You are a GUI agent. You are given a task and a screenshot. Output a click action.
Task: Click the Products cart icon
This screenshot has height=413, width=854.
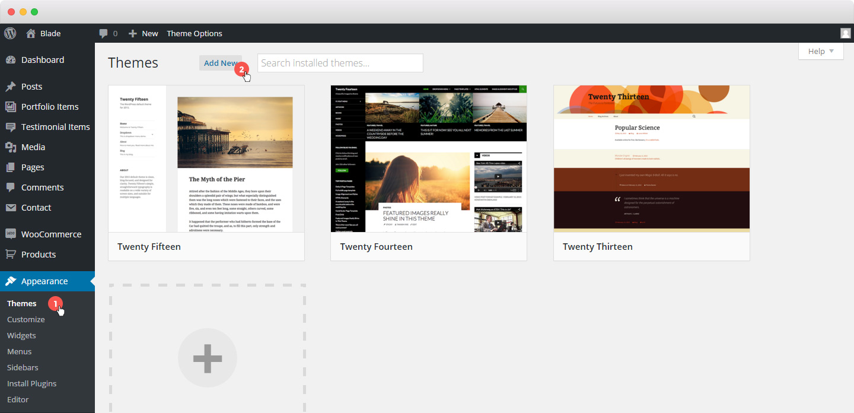pyautogui.click(x=11, y=255)
